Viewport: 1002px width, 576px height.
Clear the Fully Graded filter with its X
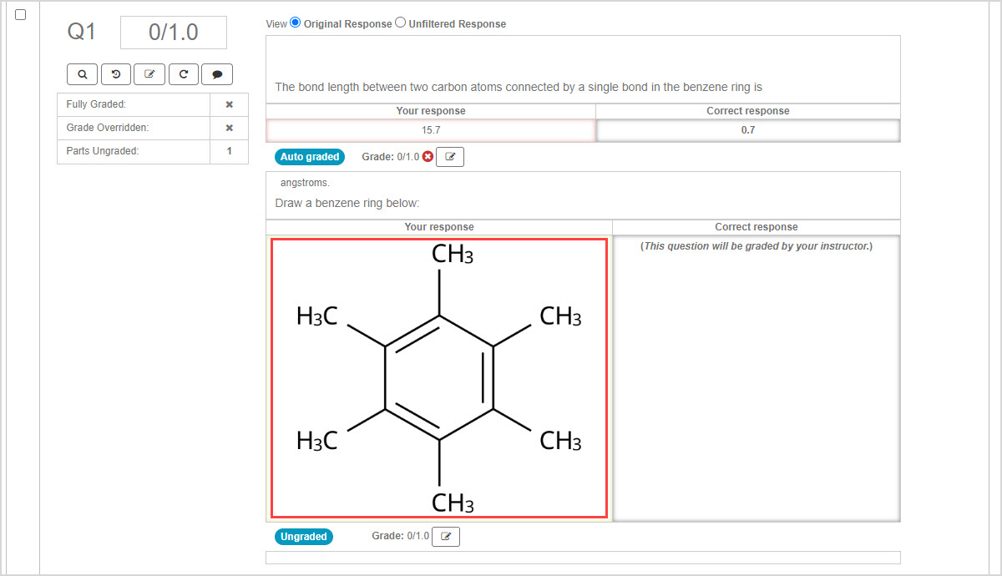[228, 104]
